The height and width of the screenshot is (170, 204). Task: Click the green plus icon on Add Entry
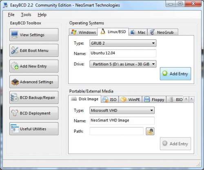(165, 73)
